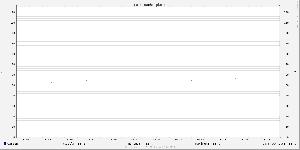Screen dimensions: 300x150
Task: Click the red arrow at x-axis end
Action: (280, 137)
